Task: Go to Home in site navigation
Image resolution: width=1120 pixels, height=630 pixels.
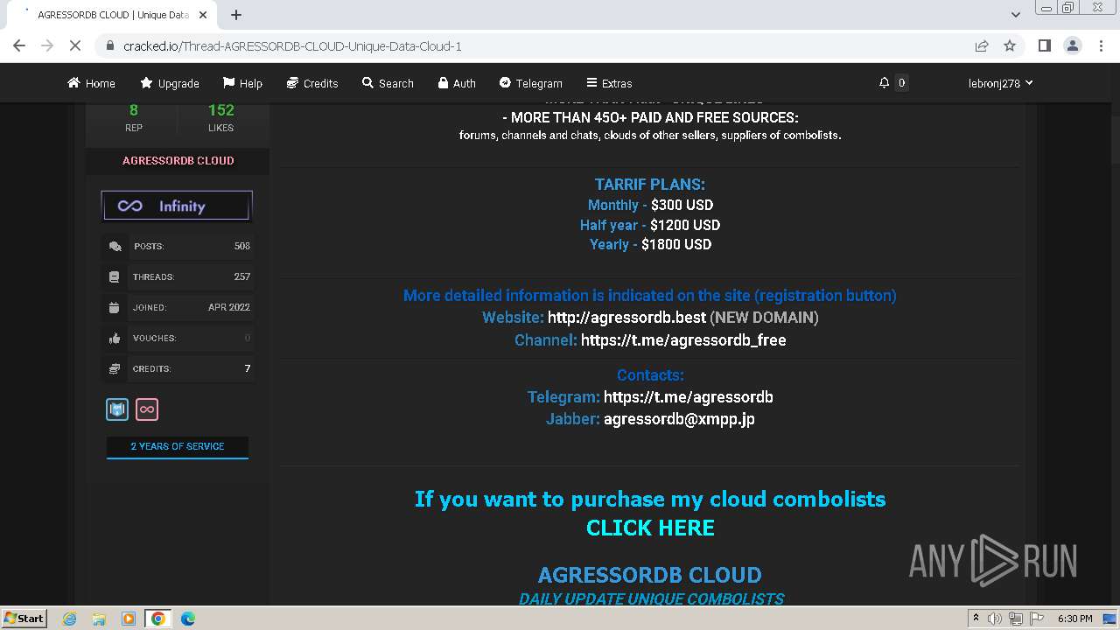Action: click(x=91, y=83)
